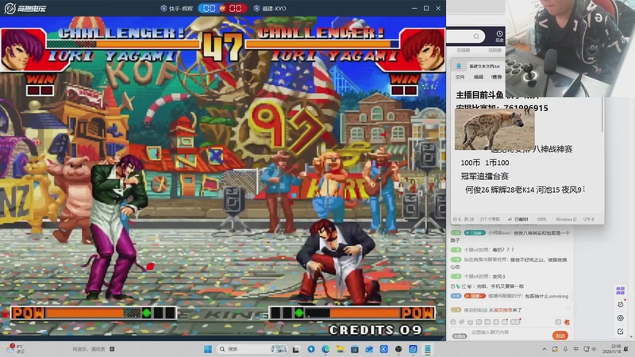Click the target circle icon in right sidebar

click(621, 318)
